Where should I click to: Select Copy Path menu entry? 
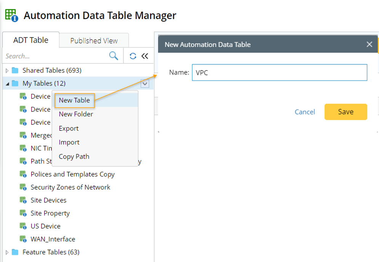point(74,156)
